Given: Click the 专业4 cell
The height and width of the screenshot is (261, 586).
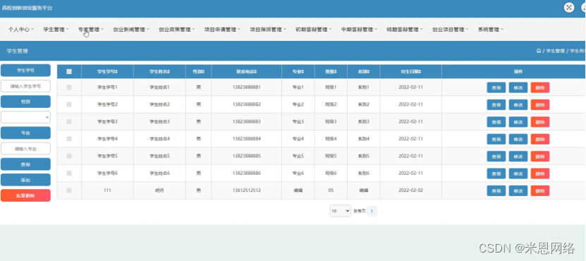Looking at the screenshot, I should point(298,139).
